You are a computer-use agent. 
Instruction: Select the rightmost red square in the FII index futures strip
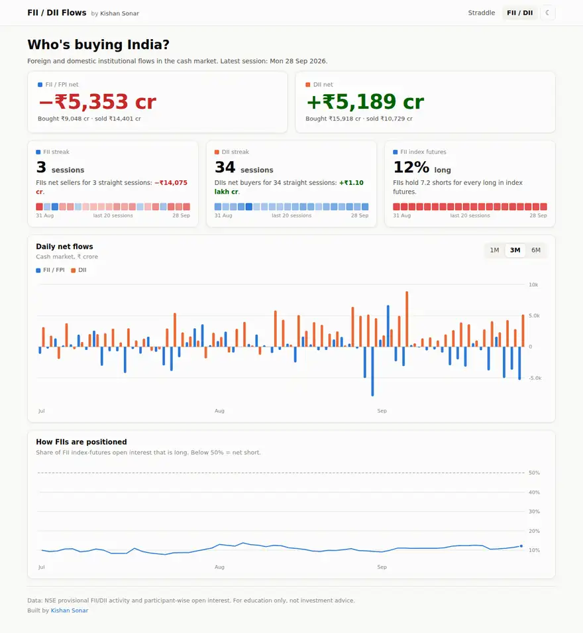coord(543,207)
